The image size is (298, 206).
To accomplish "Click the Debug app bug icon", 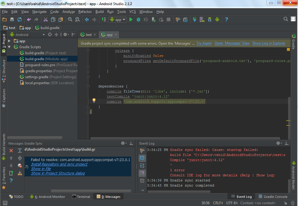I will click(138, 19).
